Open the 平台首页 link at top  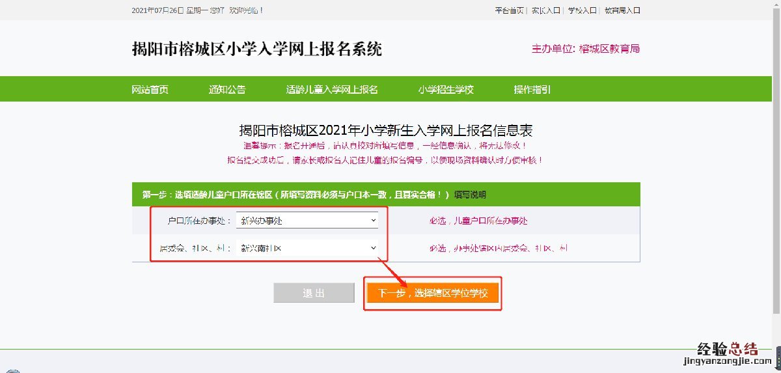point(509,10)
